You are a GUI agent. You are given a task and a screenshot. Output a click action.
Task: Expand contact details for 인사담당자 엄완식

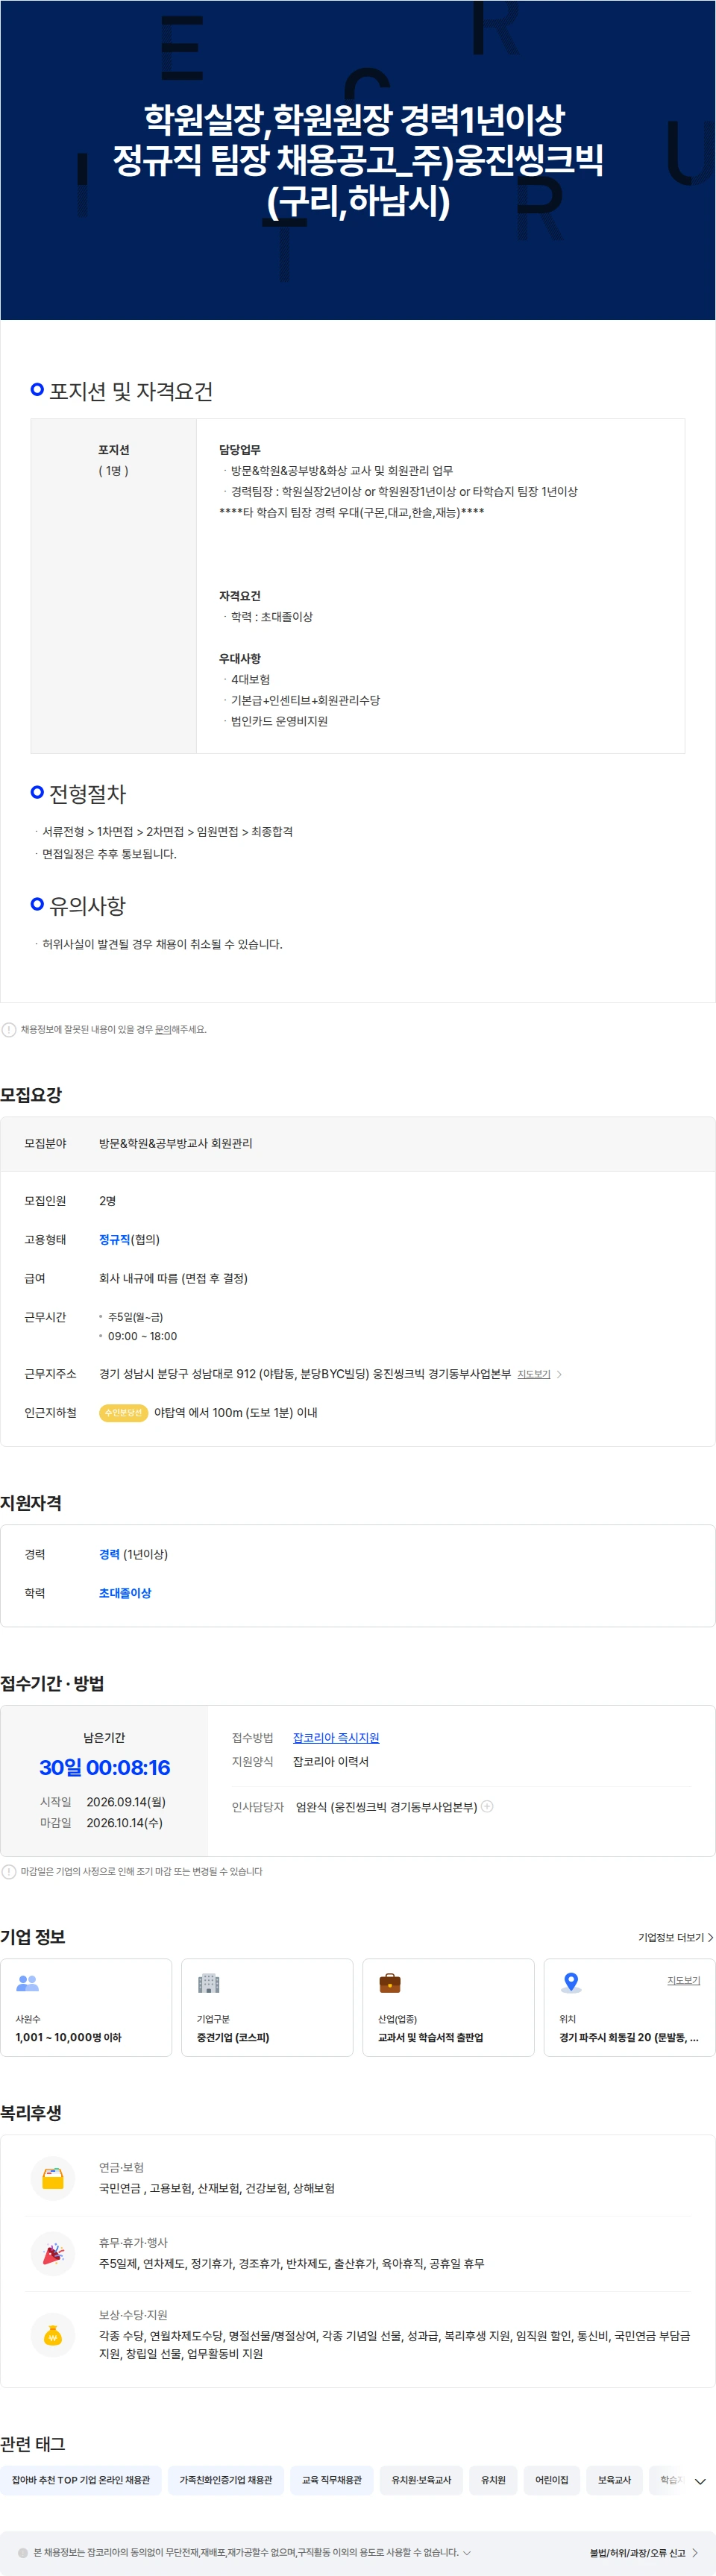(487, 1806)
